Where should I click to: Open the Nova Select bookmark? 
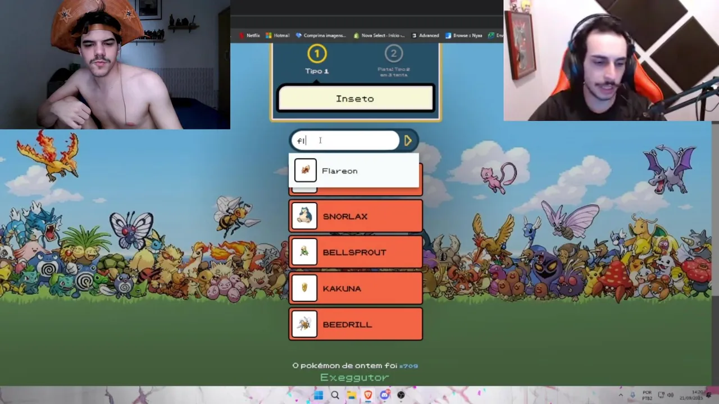[379, 35]
